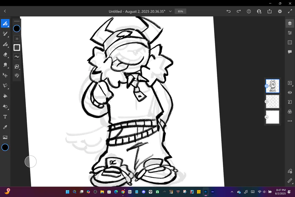Open the layer actions three-dots menu
This screenshot has height=197, width=295.
click(290, 121)
